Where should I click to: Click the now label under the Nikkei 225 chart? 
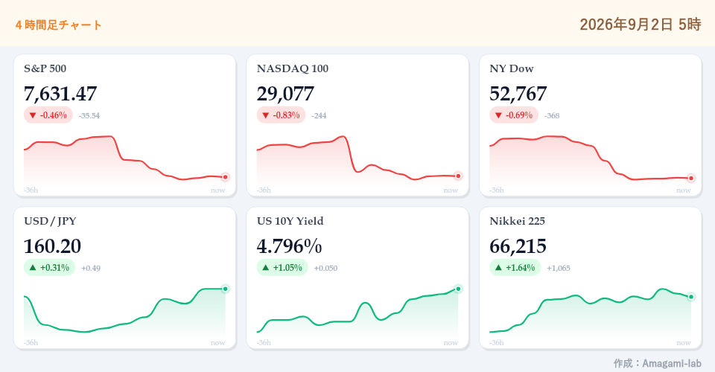[684, 343]
